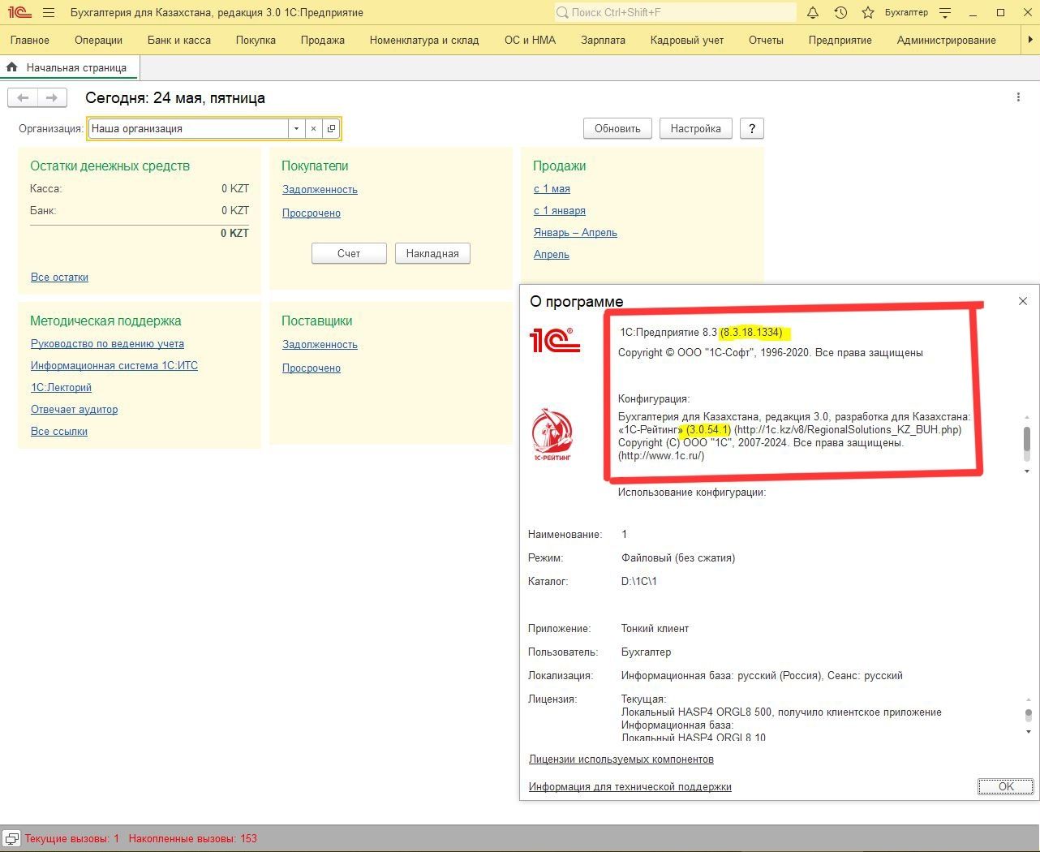Click into the search field Поиск

pyautogui.click(x=675, y=12)
